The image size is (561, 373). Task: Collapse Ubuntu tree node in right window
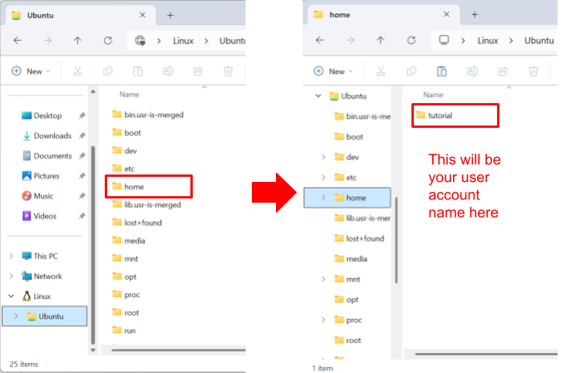click(x=318, y=96)
